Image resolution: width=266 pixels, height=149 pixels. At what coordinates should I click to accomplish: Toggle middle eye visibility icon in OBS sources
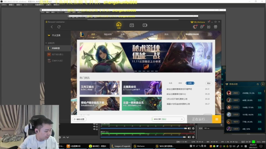tap(94, 127)
